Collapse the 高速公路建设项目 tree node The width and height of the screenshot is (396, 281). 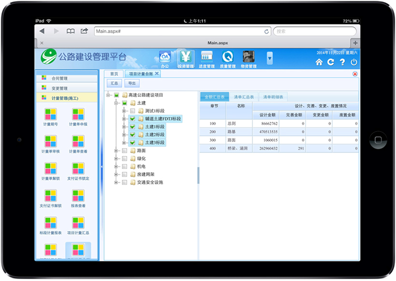[x=108, y=95]
